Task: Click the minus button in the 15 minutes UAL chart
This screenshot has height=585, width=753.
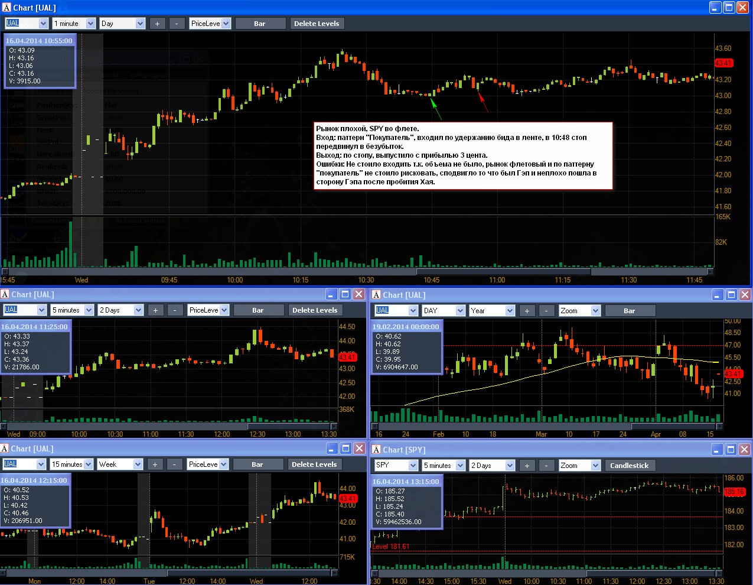Action: (174, 464)
